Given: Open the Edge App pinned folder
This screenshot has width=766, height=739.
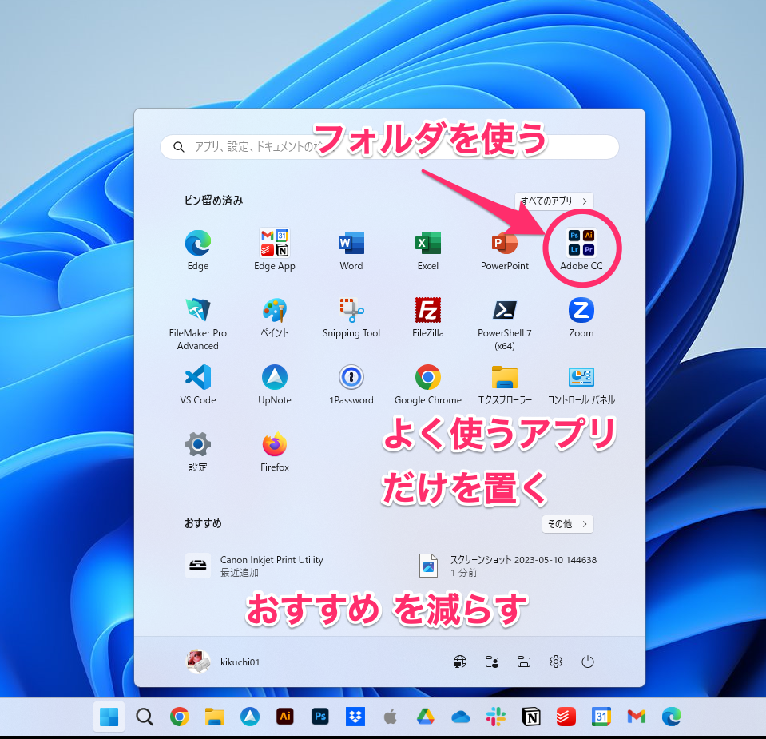Looking at the screenshot, I should tap(275, 250).
